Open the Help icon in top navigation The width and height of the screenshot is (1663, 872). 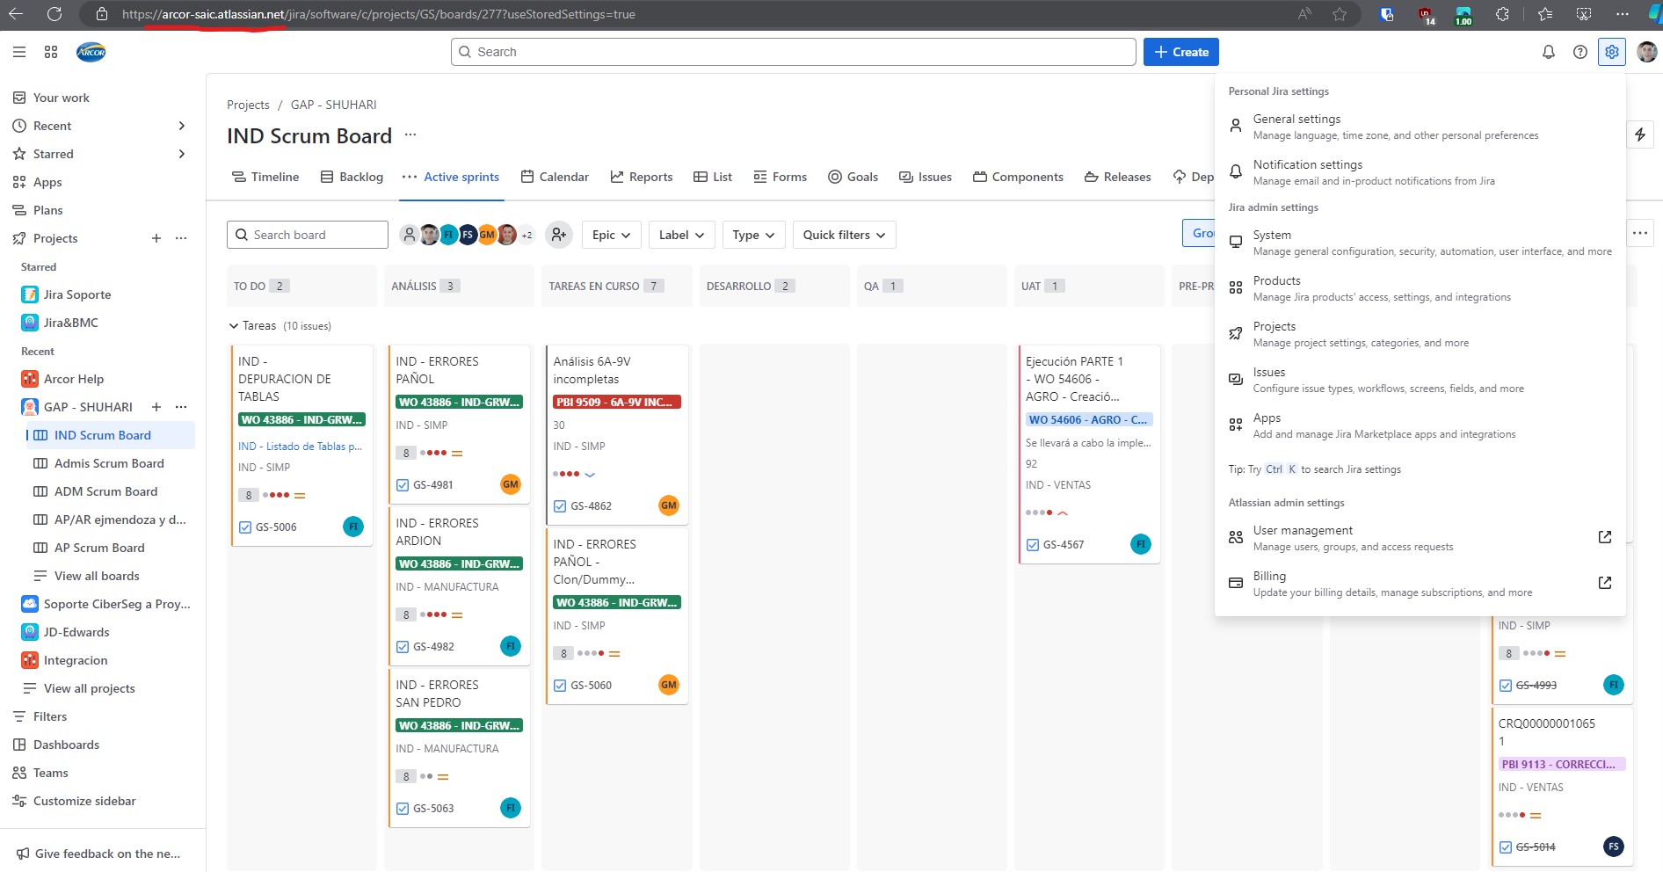(1579, 52)
